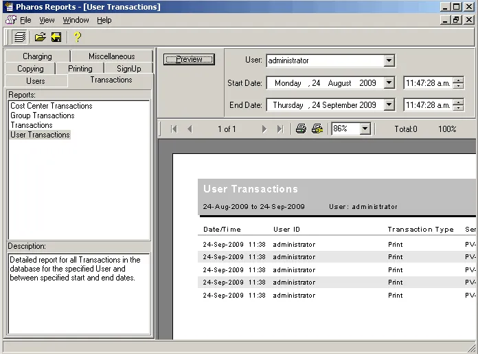Image resolution: width=478 pixels, height=354 pixels.
Task: Open the End Date calendar dropdown
Action: 389,105
